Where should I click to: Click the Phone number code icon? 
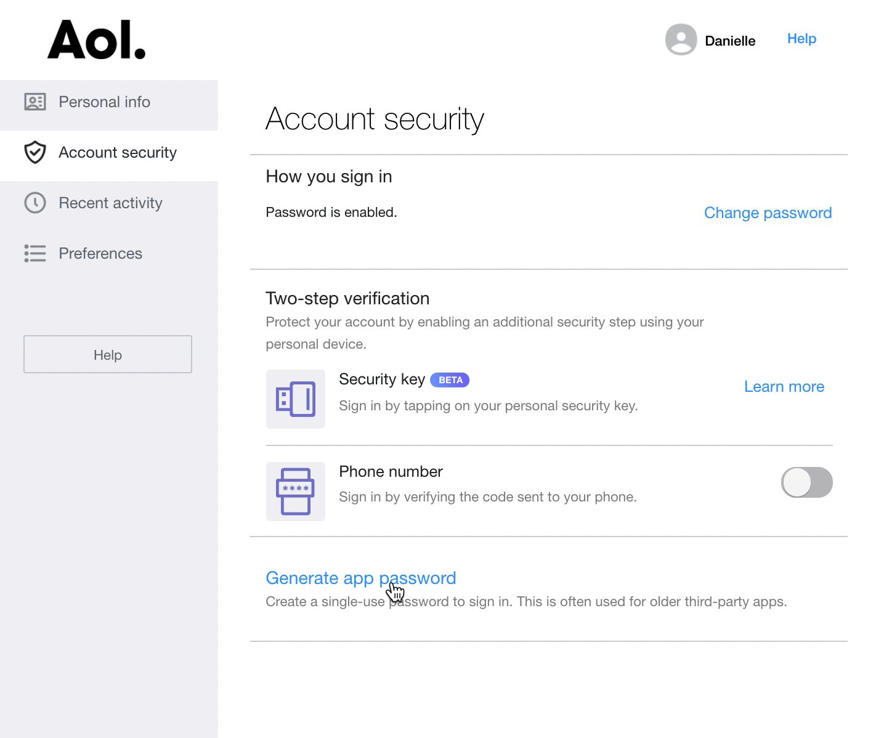pos(296,492)
